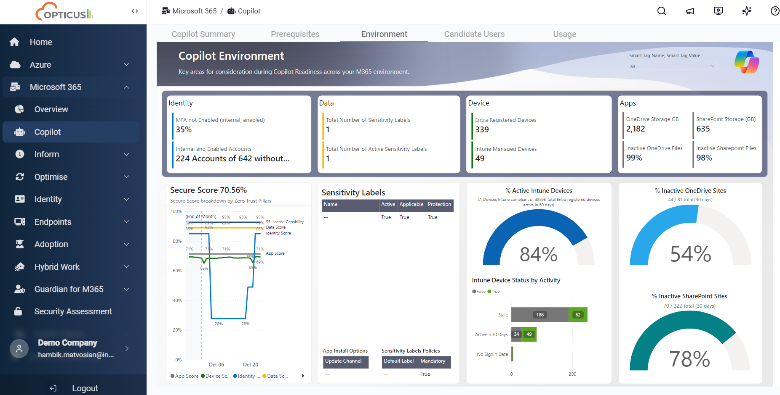Click the Home icon in sidebar
Viewport: 780px width, 395px height.
click(15, 42)
